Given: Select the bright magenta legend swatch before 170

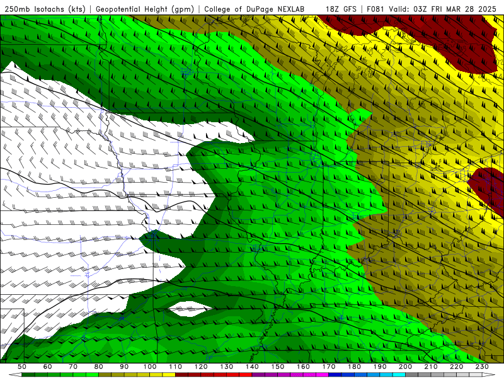Looking at the screenshot, I should click(322, 374).
